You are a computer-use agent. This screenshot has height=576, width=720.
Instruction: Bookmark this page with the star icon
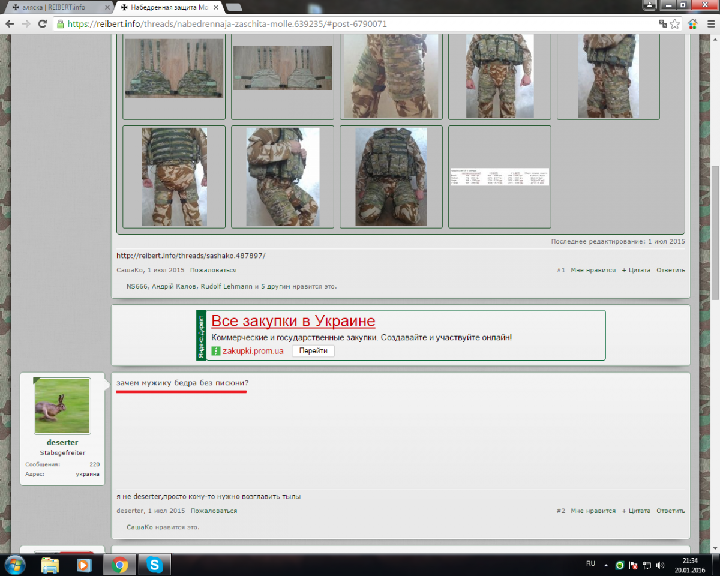tap(675, 24)
